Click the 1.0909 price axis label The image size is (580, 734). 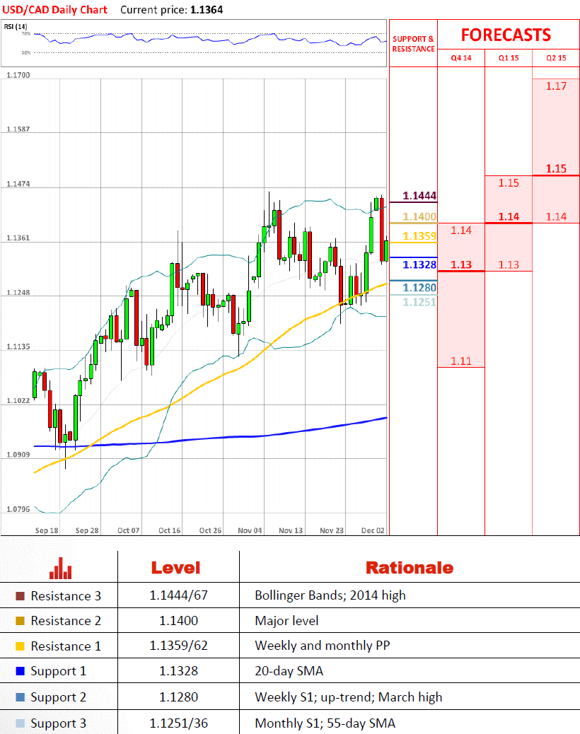[x=18, y=455]
